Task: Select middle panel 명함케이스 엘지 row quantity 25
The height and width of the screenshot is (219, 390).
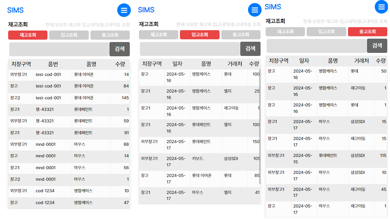Action: pyautogui.click(x=200, y=94)
